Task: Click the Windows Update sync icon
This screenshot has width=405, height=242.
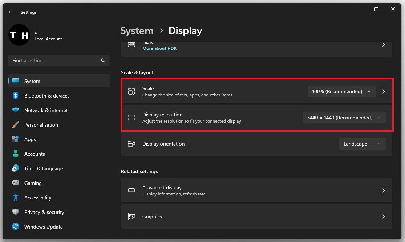Action: [x=16, y=227]
